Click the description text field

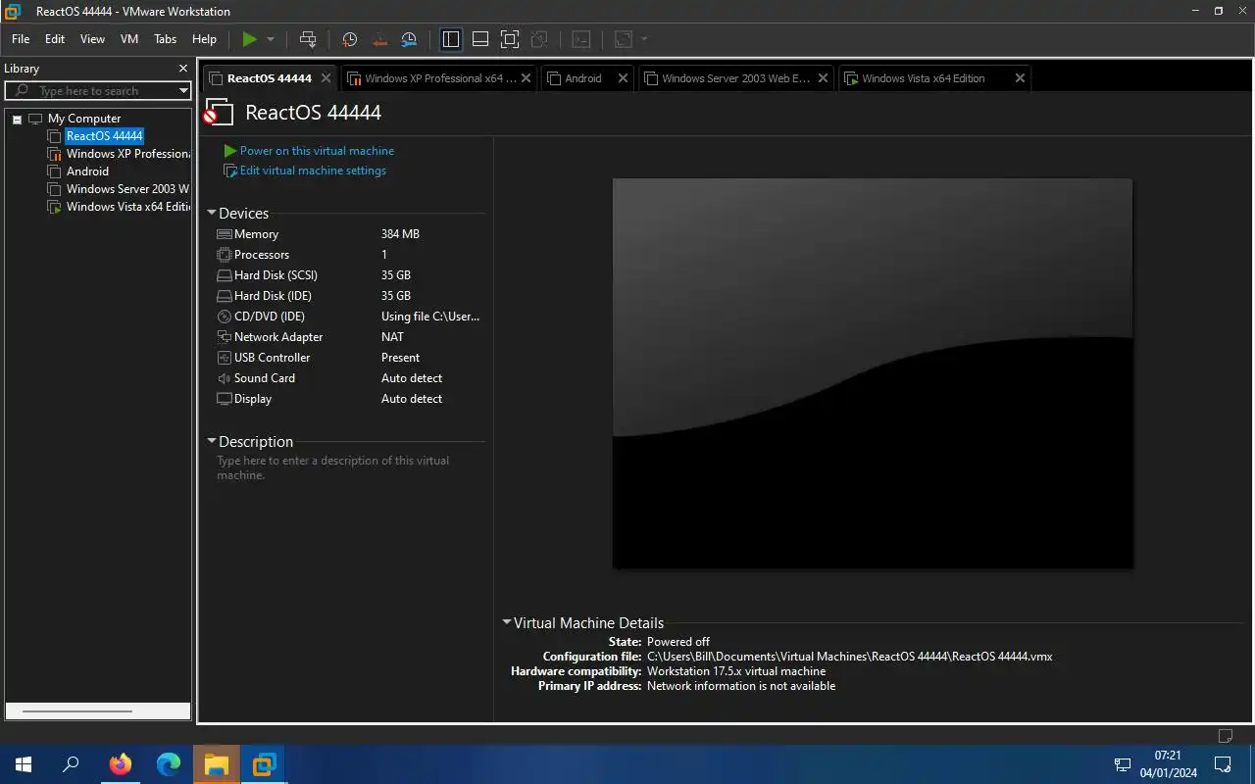coord(348,467)
